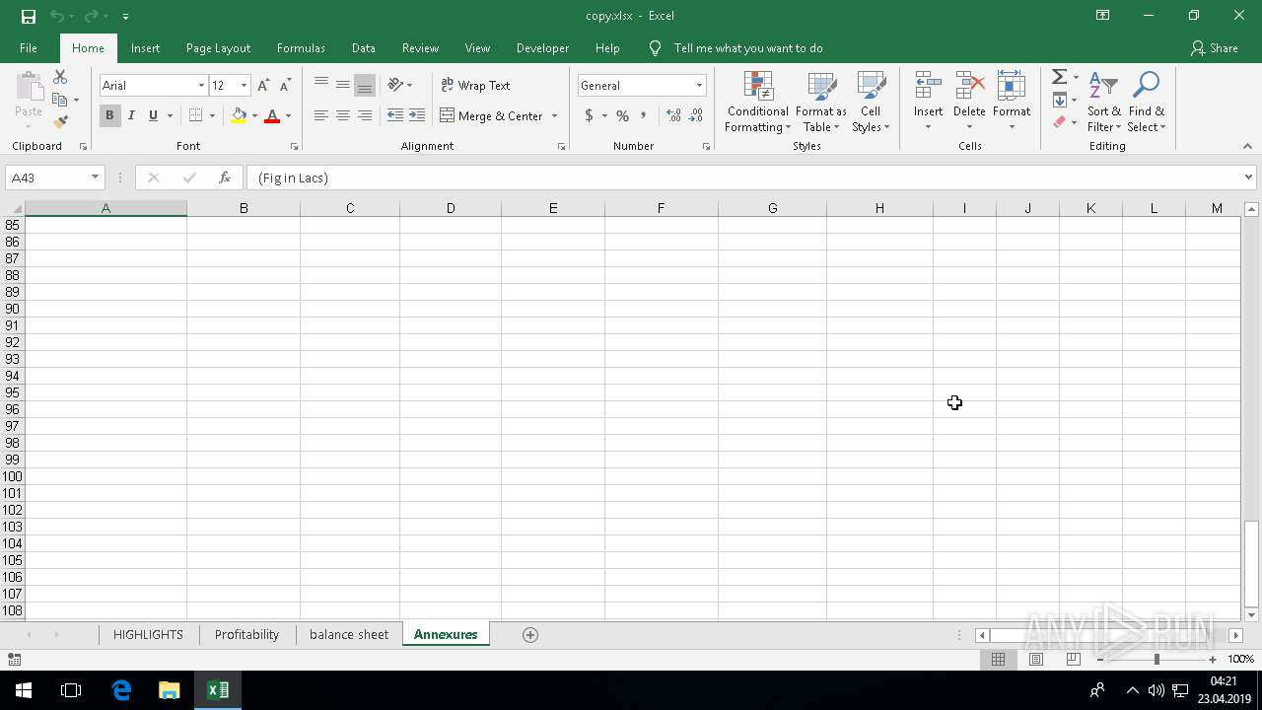Select the Format Painter brush
This screenshot has width=1262, height=710.
click(60, 122)
